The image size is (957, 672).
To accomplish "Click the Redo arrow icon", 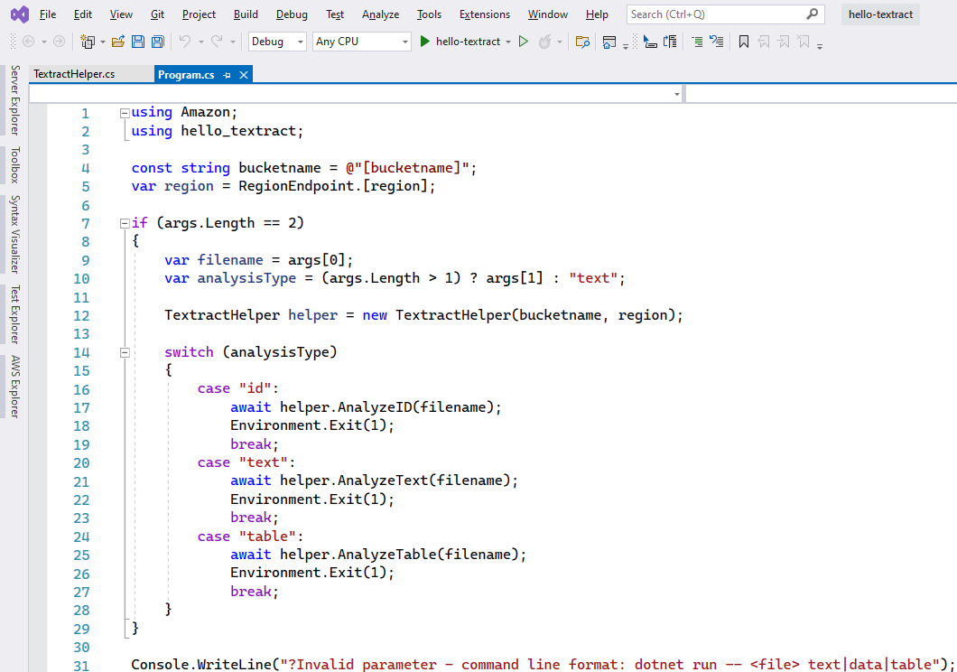I will (217, 41).
